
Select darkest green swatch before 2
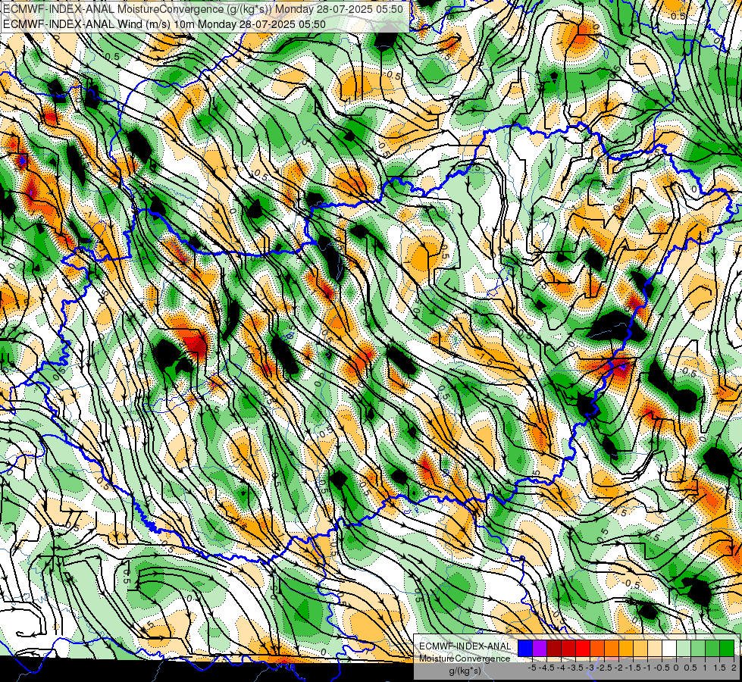[727, 649]
